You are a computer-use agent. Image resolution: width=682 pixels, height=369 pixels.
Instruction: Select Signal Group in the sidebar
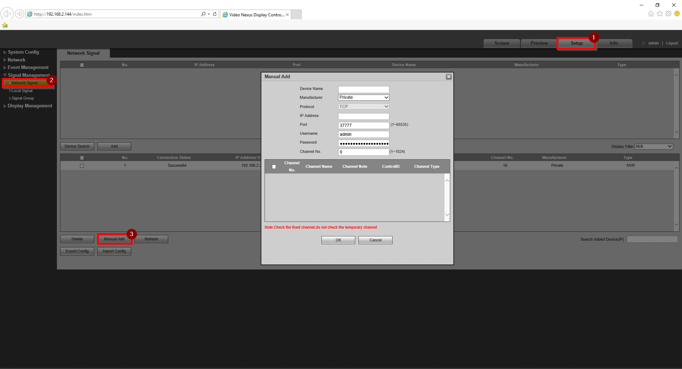click(x=22, y=98)
